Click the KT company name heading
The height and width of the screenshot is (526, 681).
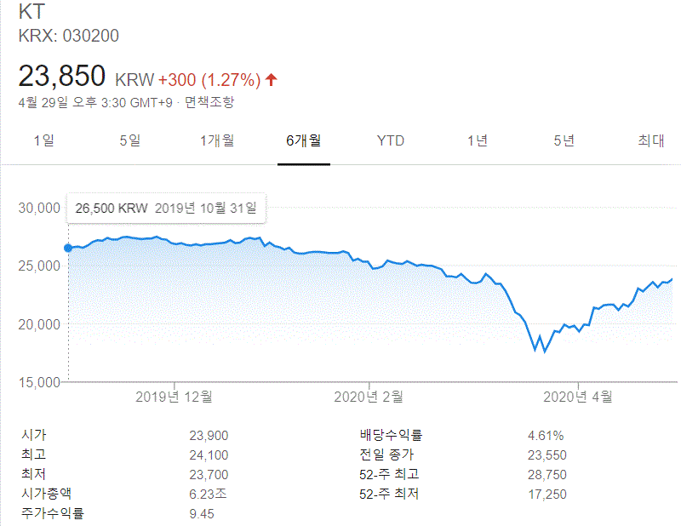[x=31, y=11]
